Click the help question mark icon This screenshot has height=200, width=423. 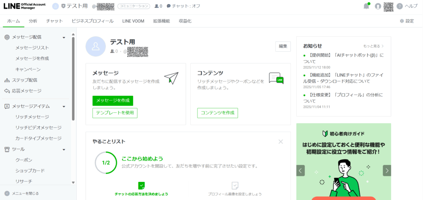[399, 7]
